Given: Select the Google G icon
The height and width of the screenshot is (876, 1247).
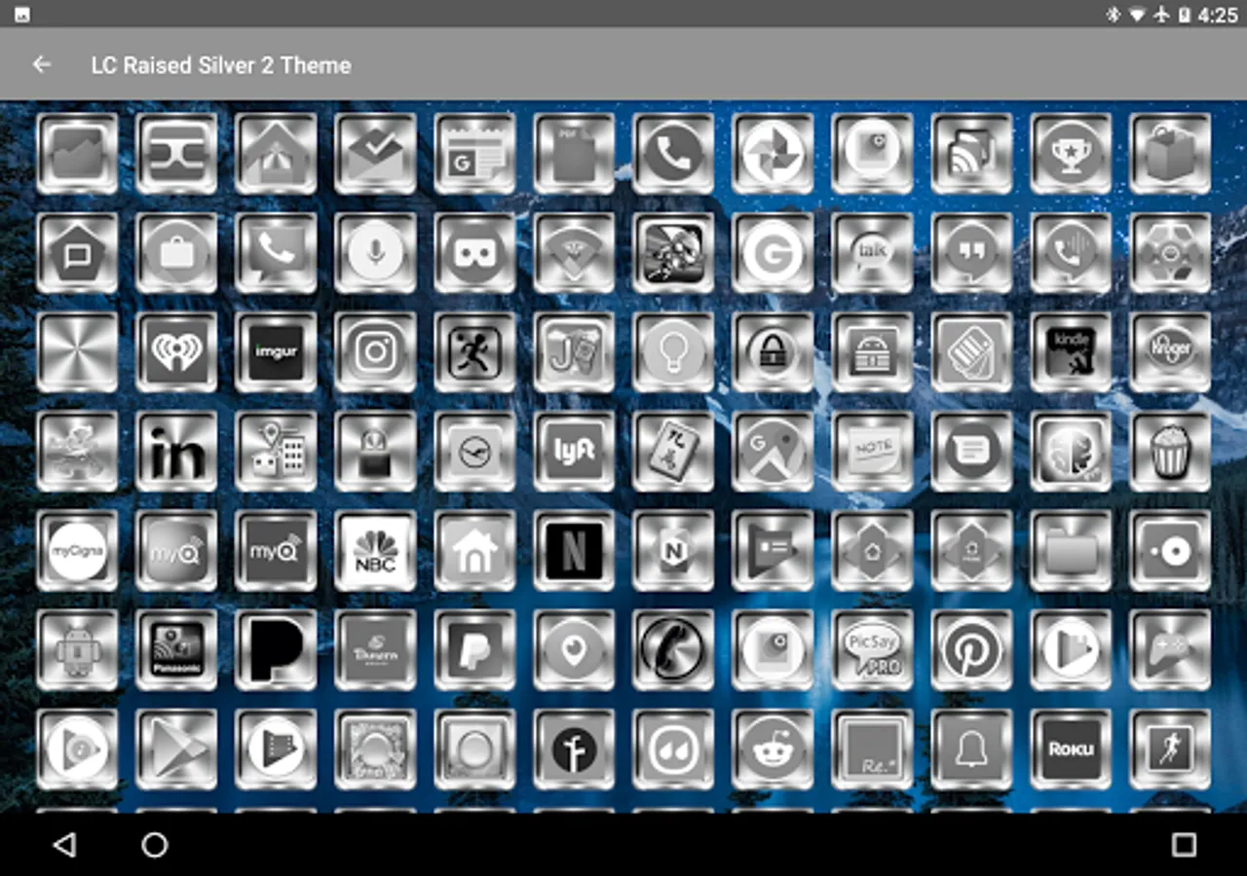Looking at the screenshot, I should tap(773, 252).
